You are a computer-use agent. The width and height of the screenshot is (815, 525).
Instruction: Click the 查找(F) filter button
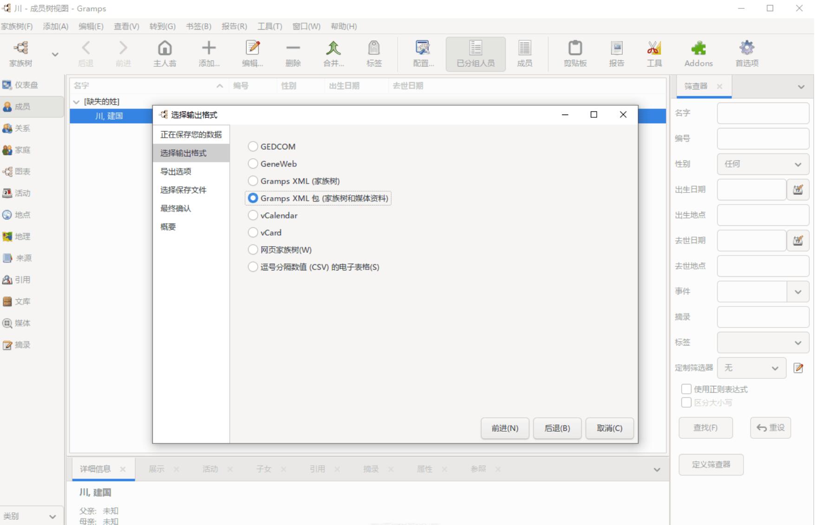coord(705,428)
